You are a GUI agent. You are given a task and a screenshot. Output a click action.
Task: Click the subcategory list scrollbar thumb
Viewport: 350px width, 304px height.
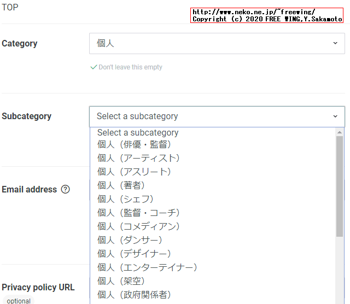[x=340, y=186]
